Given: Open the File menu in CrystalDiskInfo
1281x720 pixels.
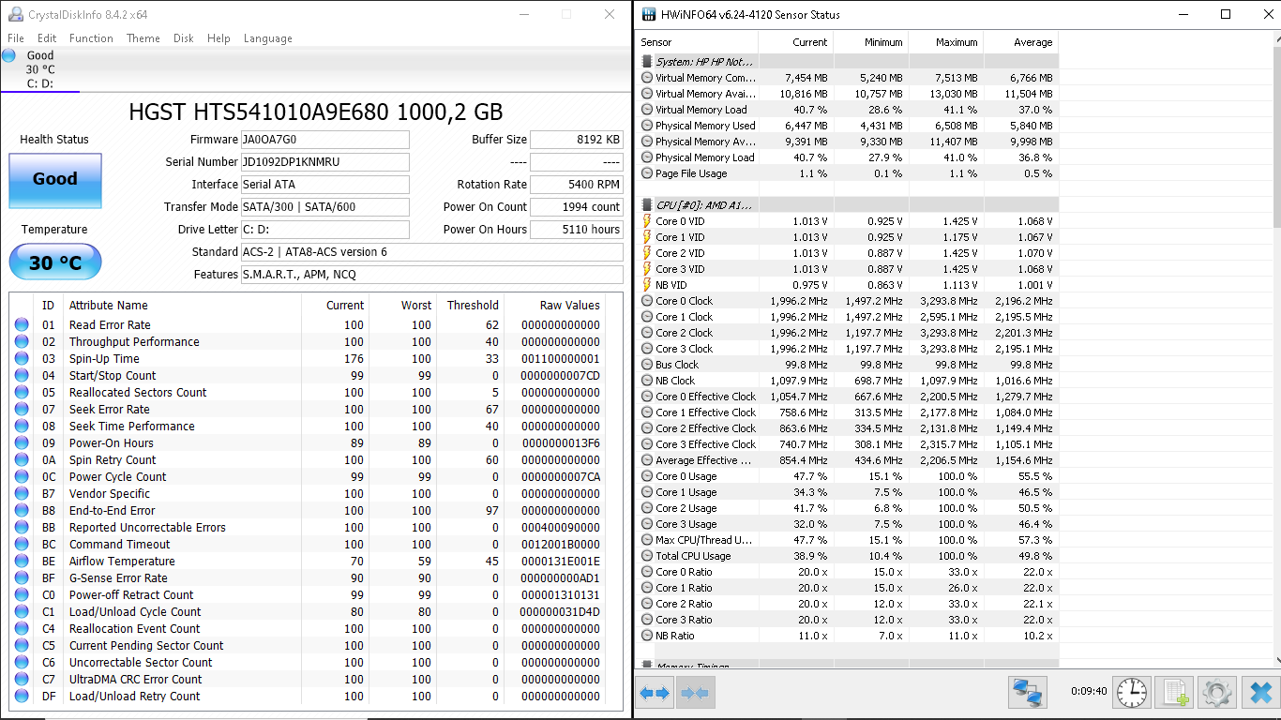Looking at the screenshot, I should 16,38.
